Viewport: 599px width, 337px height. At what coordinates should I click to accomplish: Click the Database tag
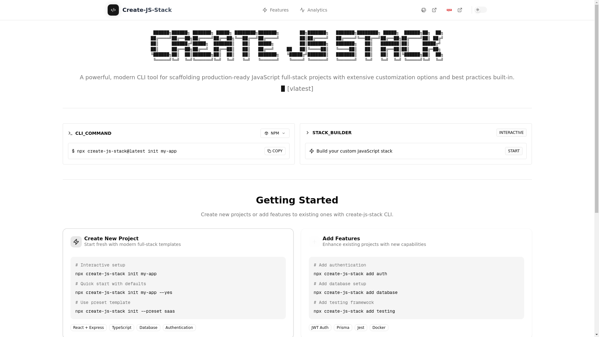point(149,328)
